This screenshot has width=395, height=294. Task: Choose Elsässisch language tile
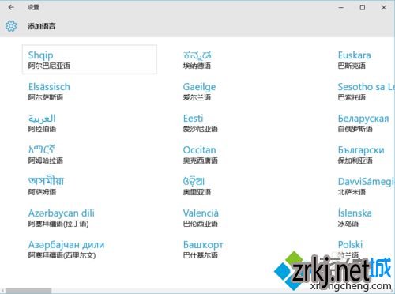point(89,91)
